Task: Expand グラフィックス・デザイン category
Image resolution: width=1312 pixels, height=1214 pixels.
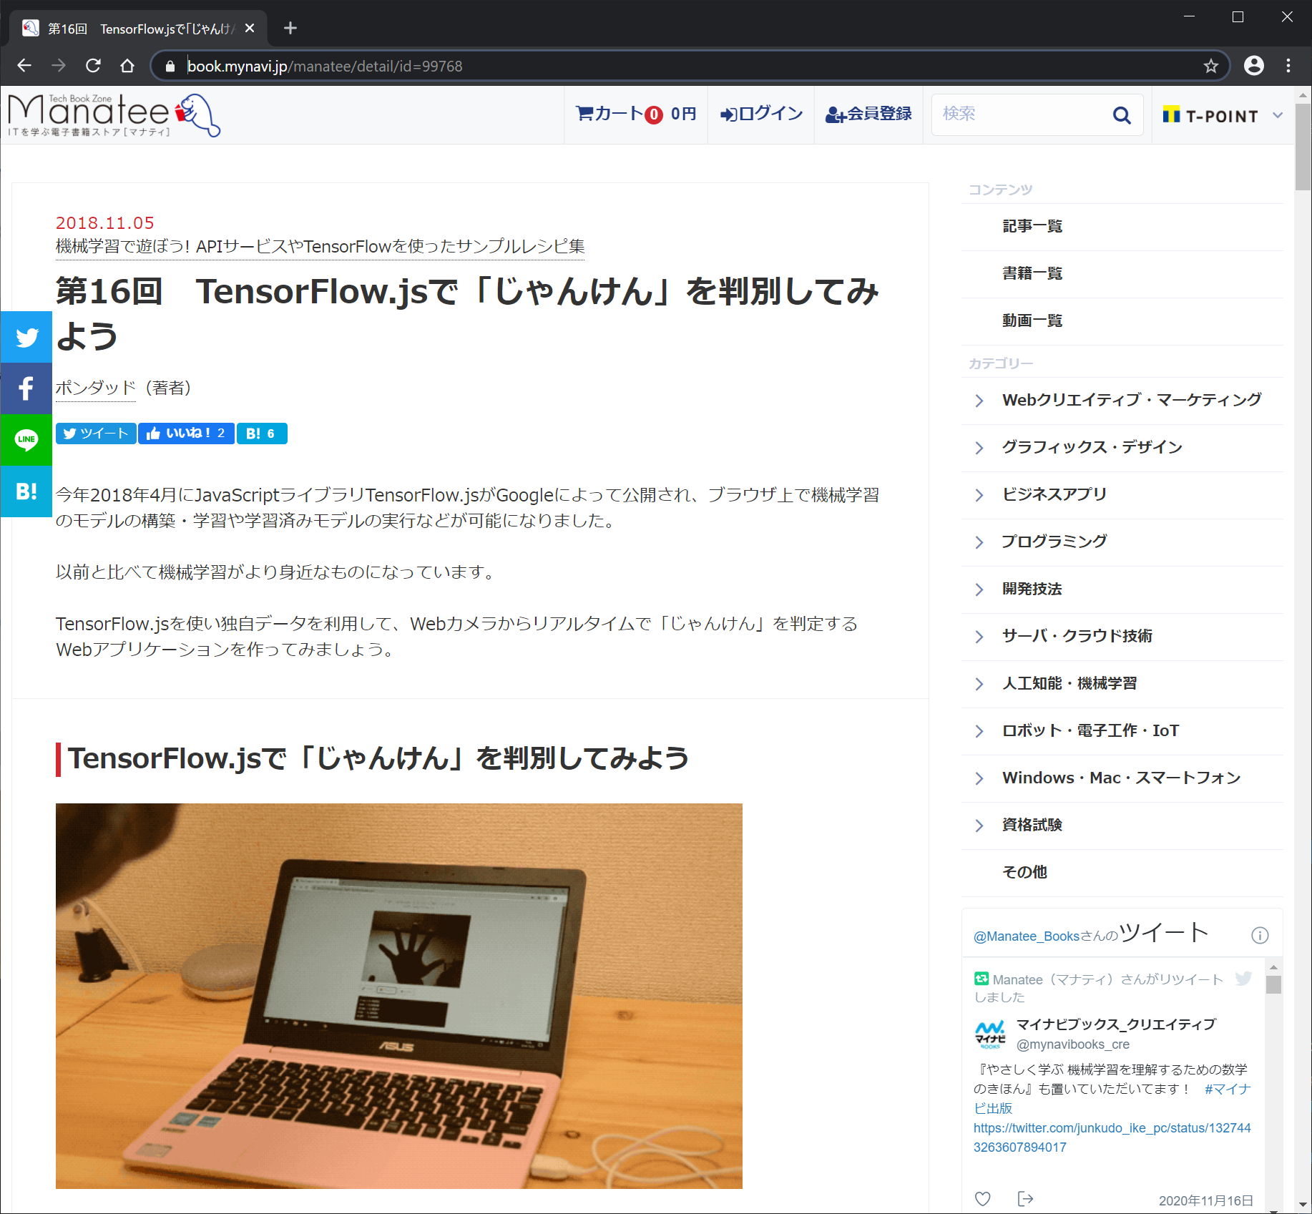Action: (x=1122, y=448)
